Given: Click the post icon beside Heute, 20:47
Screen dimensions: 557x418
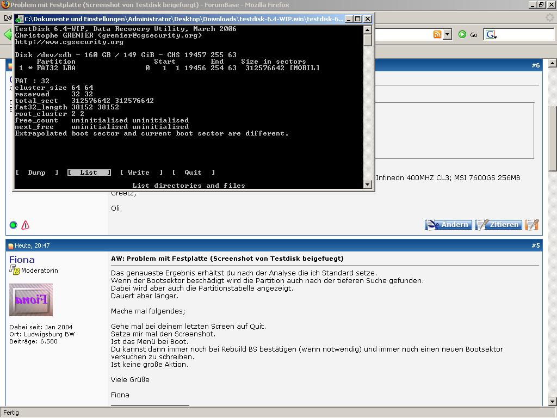Looking at the screenshot, I should click(11, 245).
